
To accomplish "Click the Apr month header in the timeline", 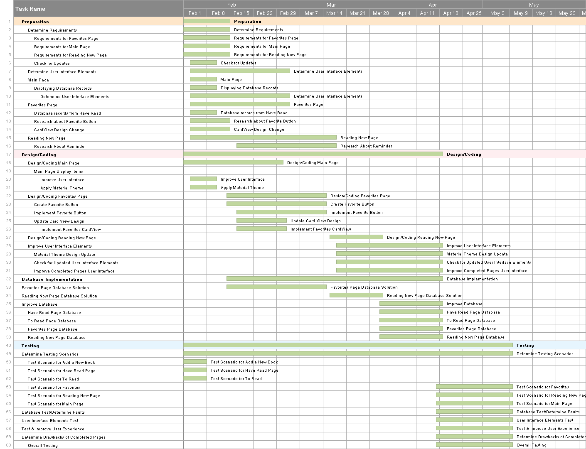I will point(433,5).
